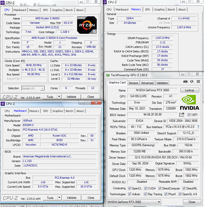The height and width of the screenshot is (207, 204).
Task: Minimize the GPU-Z window
Action: pyautogui.click(x=183, y=74)
